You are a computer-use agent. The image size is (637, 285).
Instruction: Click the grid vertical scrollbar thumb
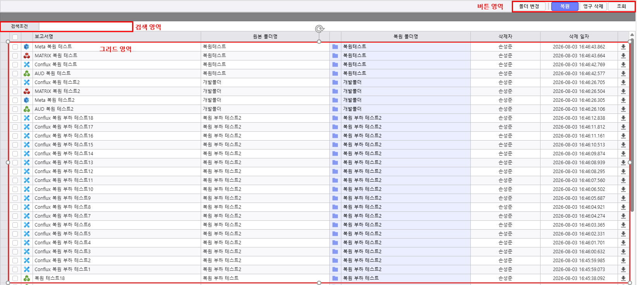click(x=632, y=126)
